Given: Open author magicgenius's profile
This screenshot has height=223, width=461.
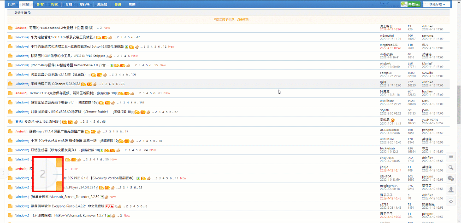Looking at the screenshot, I should [x=389, y=186].
